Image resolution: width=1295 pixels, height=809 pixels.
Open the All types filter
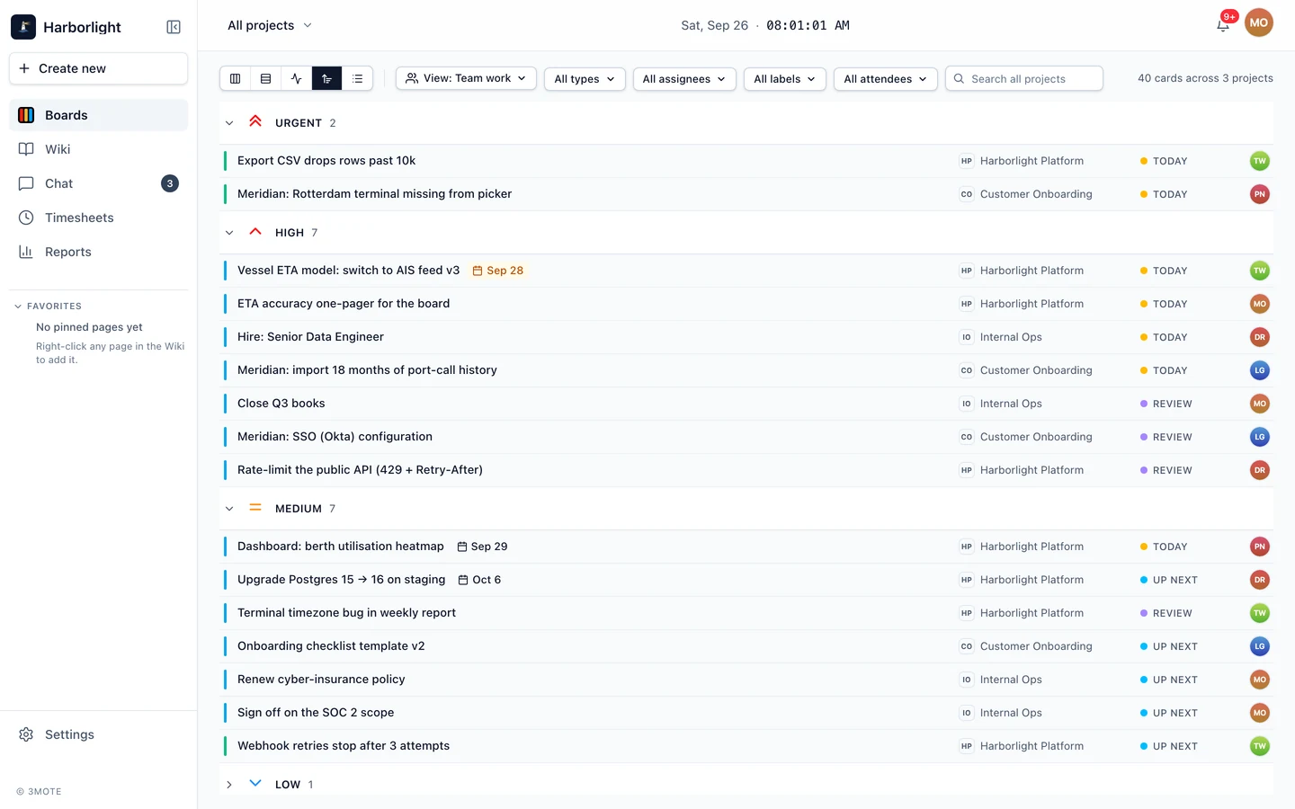click(x=585, y=79)
